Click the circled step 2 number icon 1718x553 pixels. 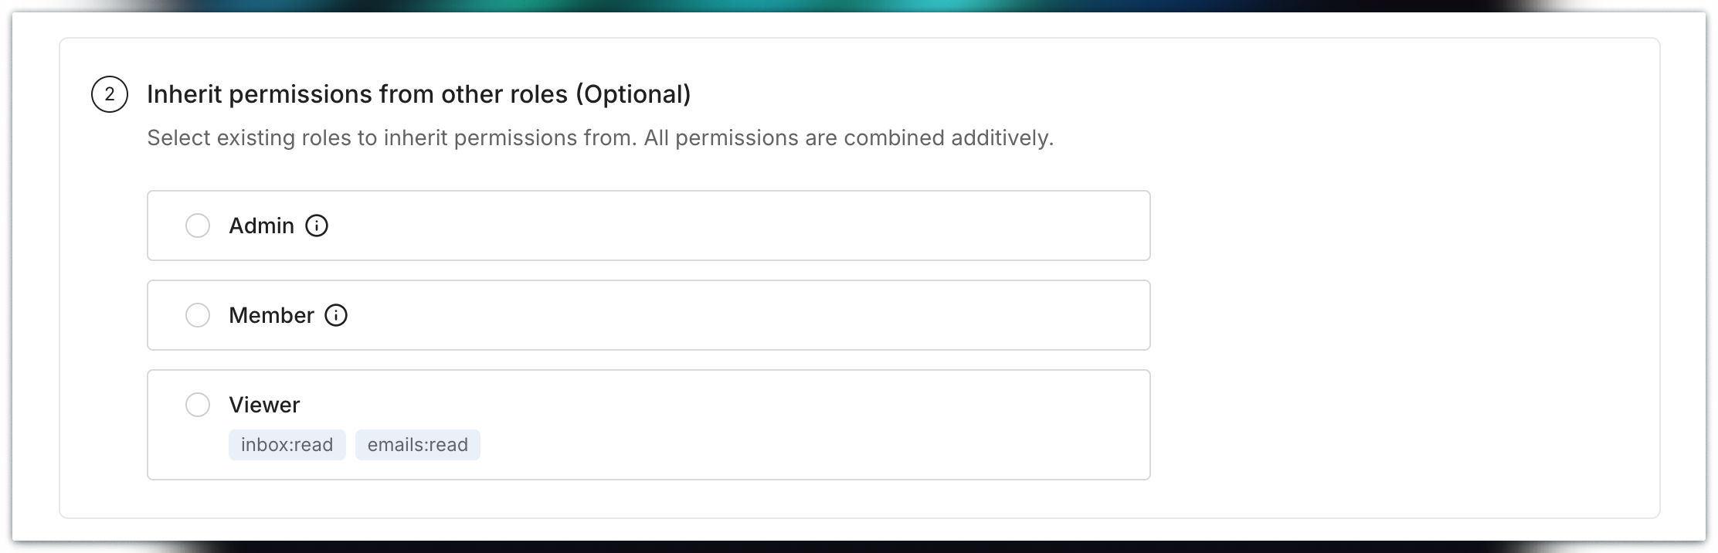point(110,94)
